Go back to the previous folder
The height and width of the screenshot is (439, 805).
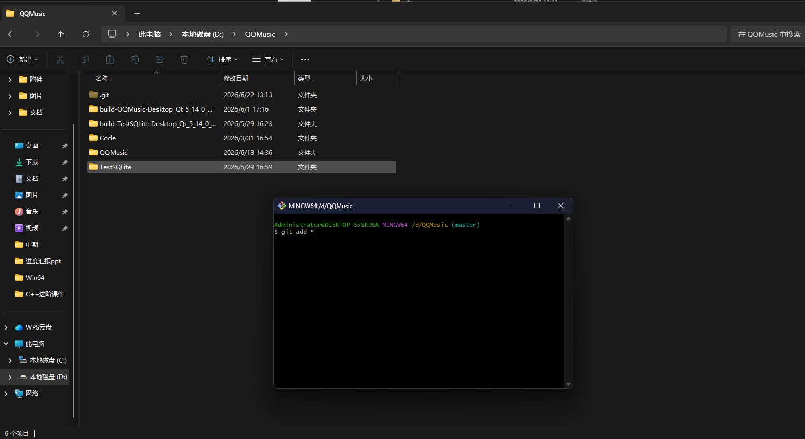[11, 34]
